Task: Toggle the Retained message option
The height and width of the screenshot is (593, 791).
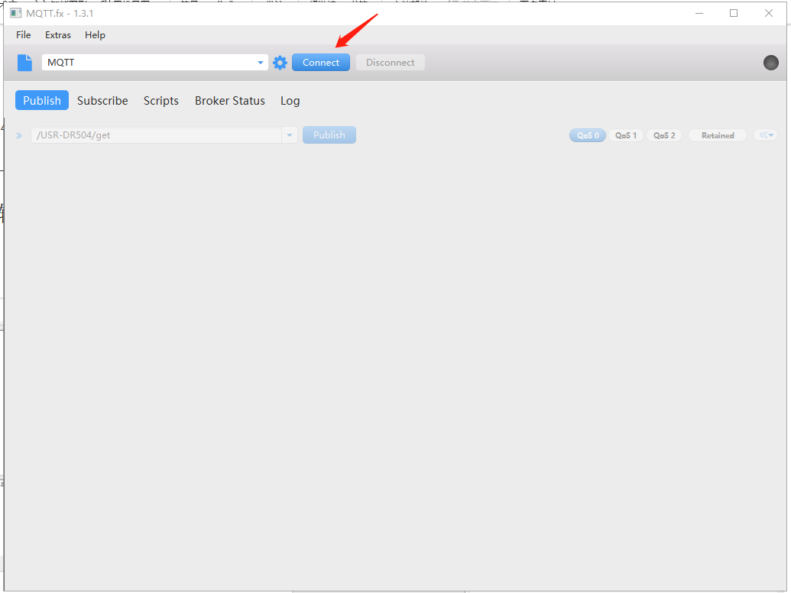Action: click(718, 135)
